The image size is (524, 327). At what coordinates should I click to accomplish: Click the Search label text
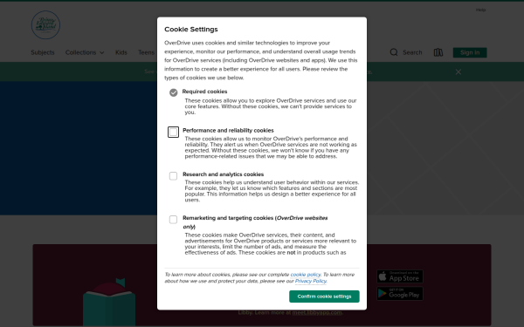click(412, 52)
